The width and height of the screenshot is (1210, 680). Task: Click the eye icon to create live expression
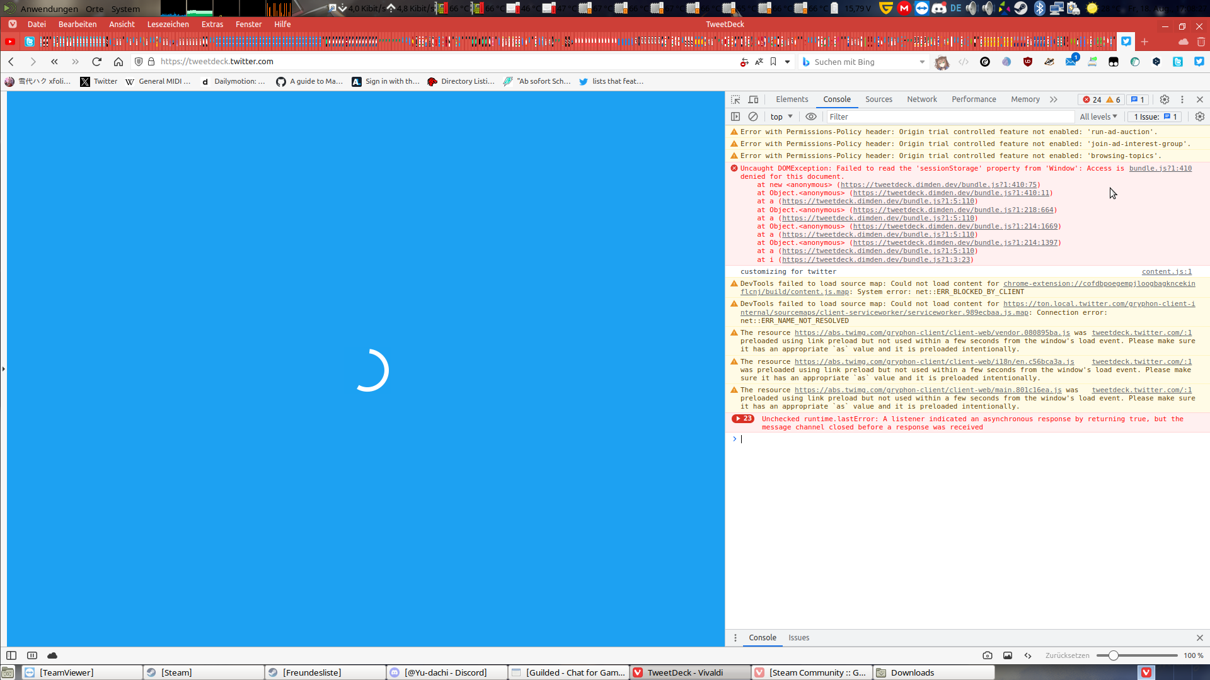tap(810, 116)
